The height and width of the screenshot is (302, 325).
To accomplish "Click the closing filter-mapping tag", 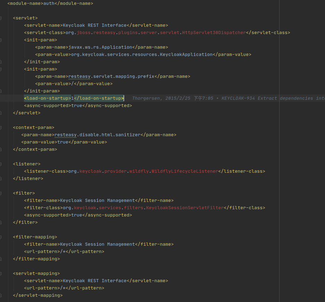I will (x=36, y=259).
